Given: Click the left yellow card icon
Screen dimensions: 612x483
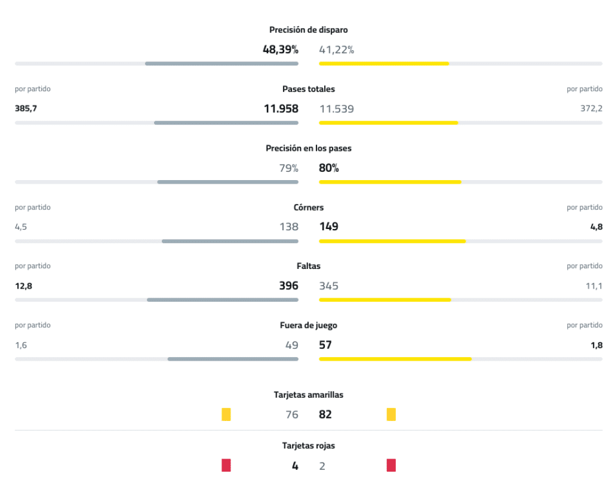Looking at the screenshot, I should (x=226, y=414).
